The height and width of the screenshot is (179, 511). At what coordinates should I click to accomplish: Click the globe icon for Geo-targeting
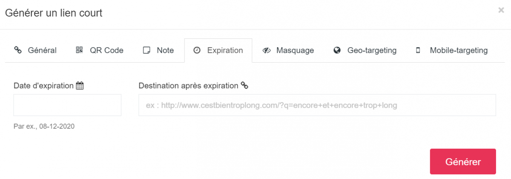tap(337, 50)
